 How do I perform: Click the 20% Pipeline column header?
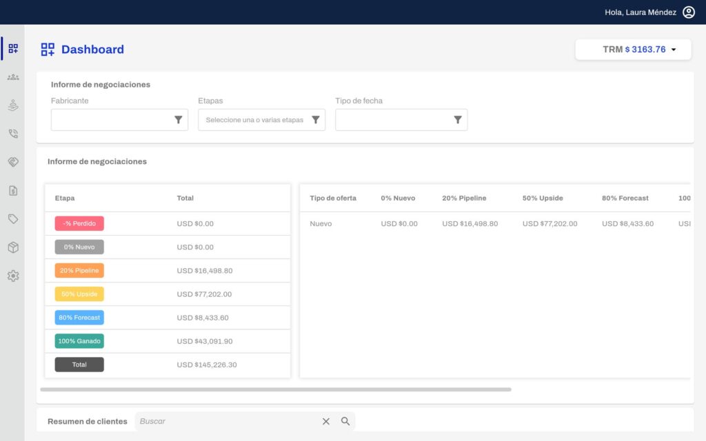click(x=464, y=198)
